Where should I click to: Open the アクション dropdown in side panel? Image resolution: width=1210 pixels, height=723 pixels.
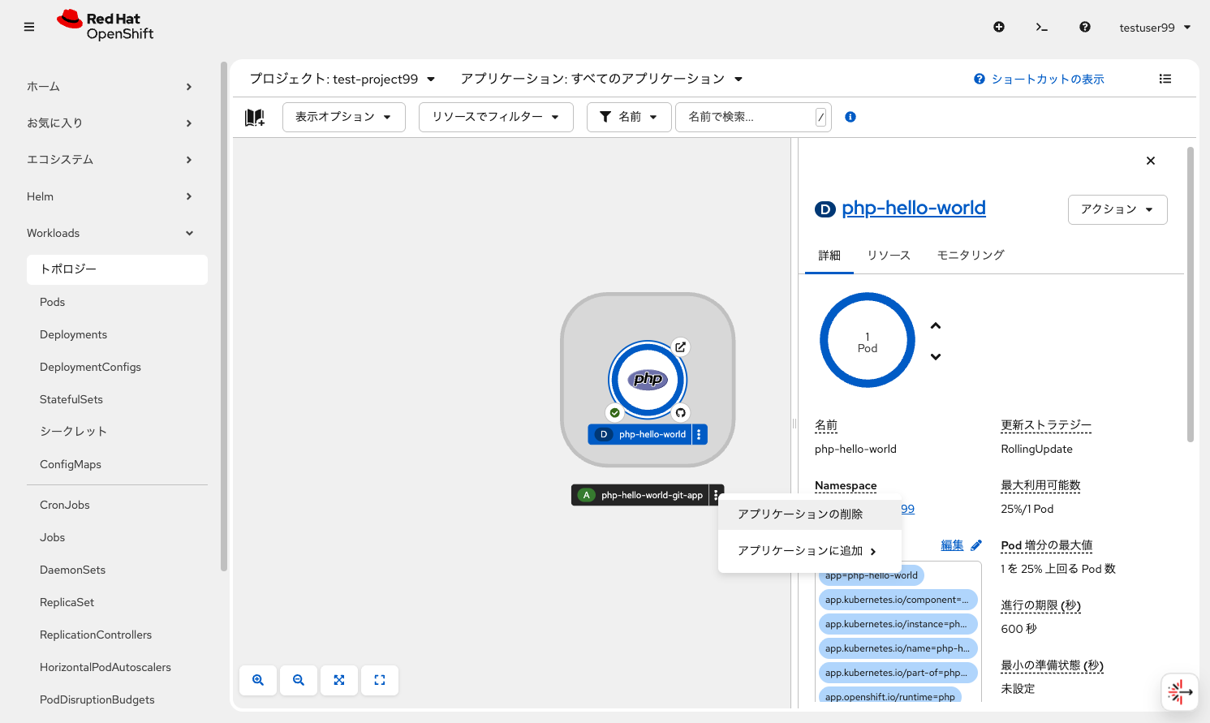(1117, 209)
